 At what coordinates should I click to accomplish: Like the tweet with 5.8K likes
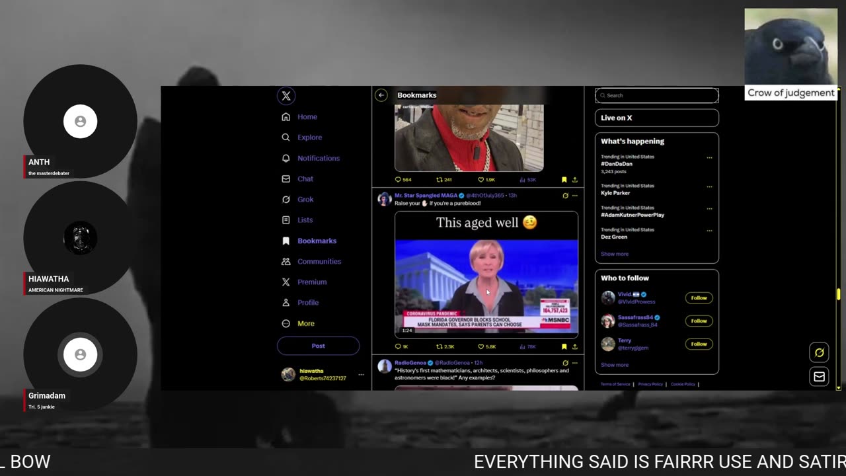pyautogui.click(x=486, y=346)
